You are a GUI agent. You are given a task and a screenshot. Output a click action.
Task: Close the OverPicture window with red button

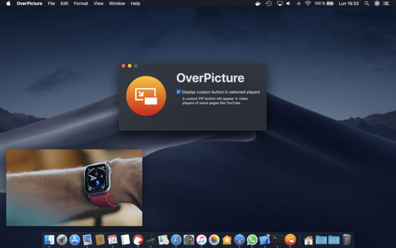[124, 66]
